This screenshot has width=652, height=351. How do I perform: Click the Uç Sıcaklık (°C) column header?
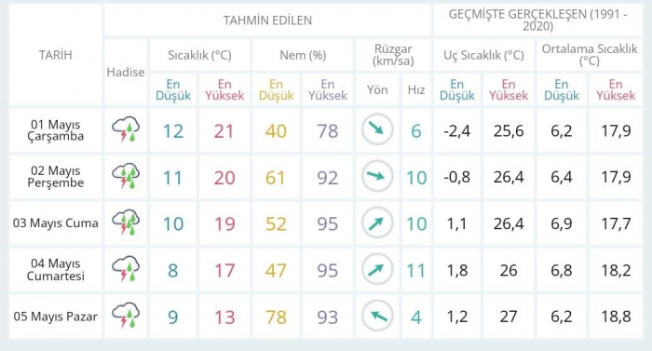click(x=483, y=55)
